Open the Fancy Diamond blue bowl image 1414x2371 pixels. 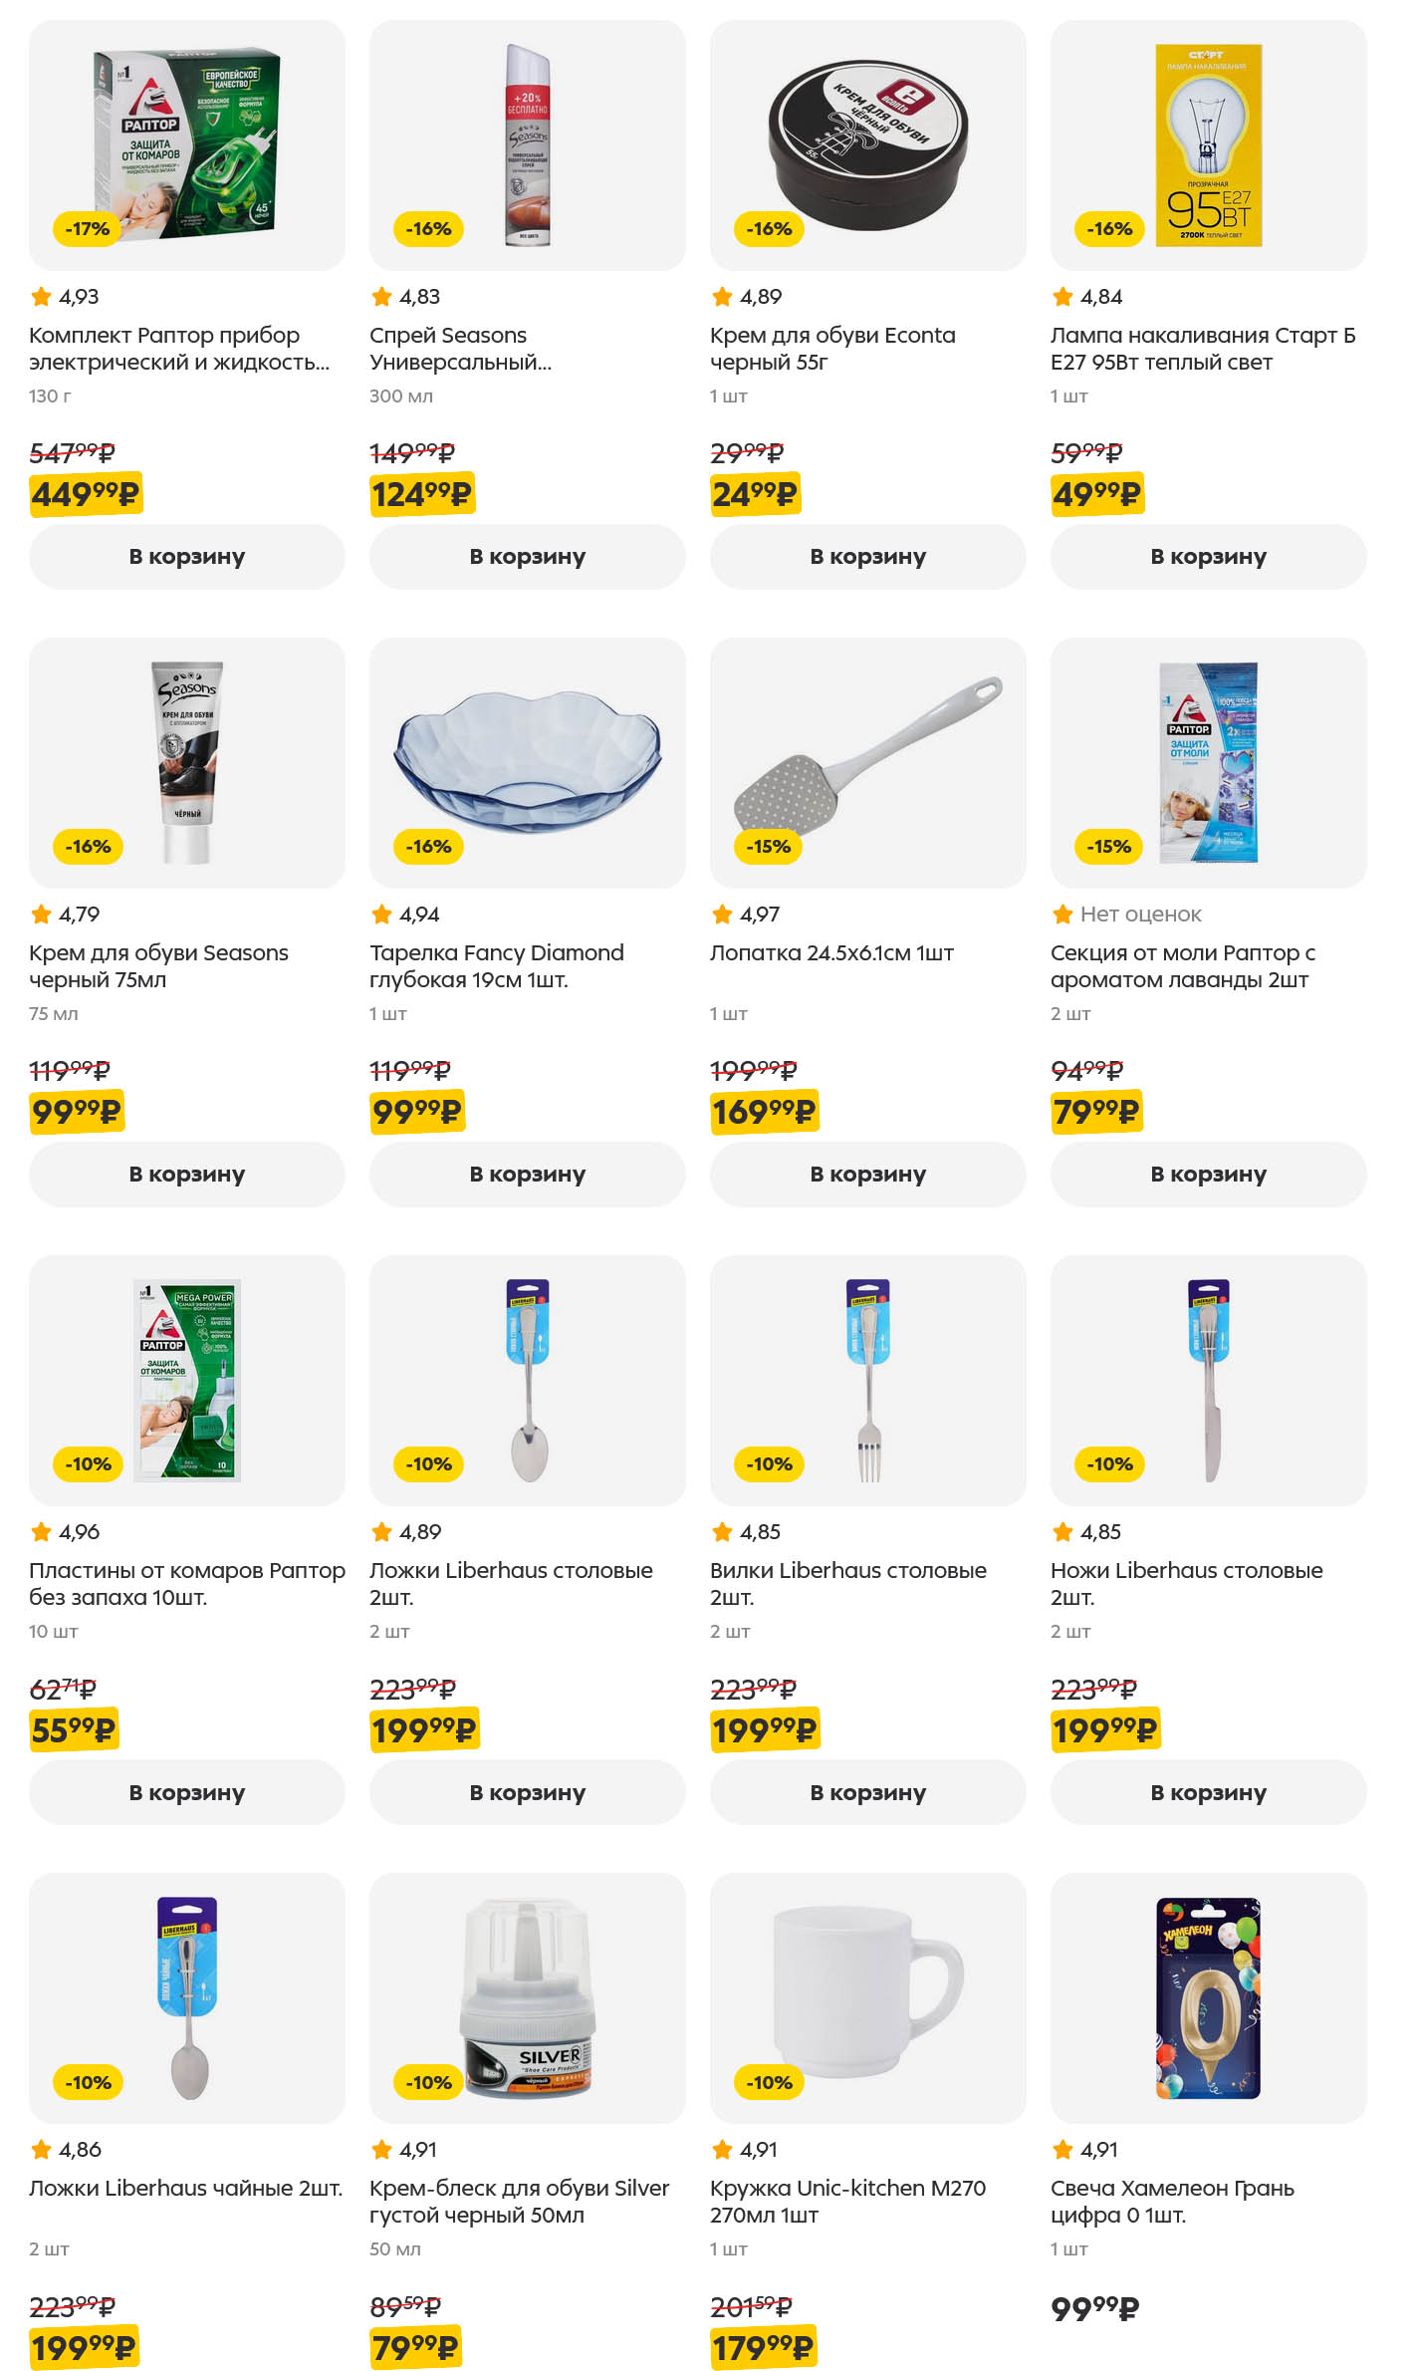(x=527, y=762)
